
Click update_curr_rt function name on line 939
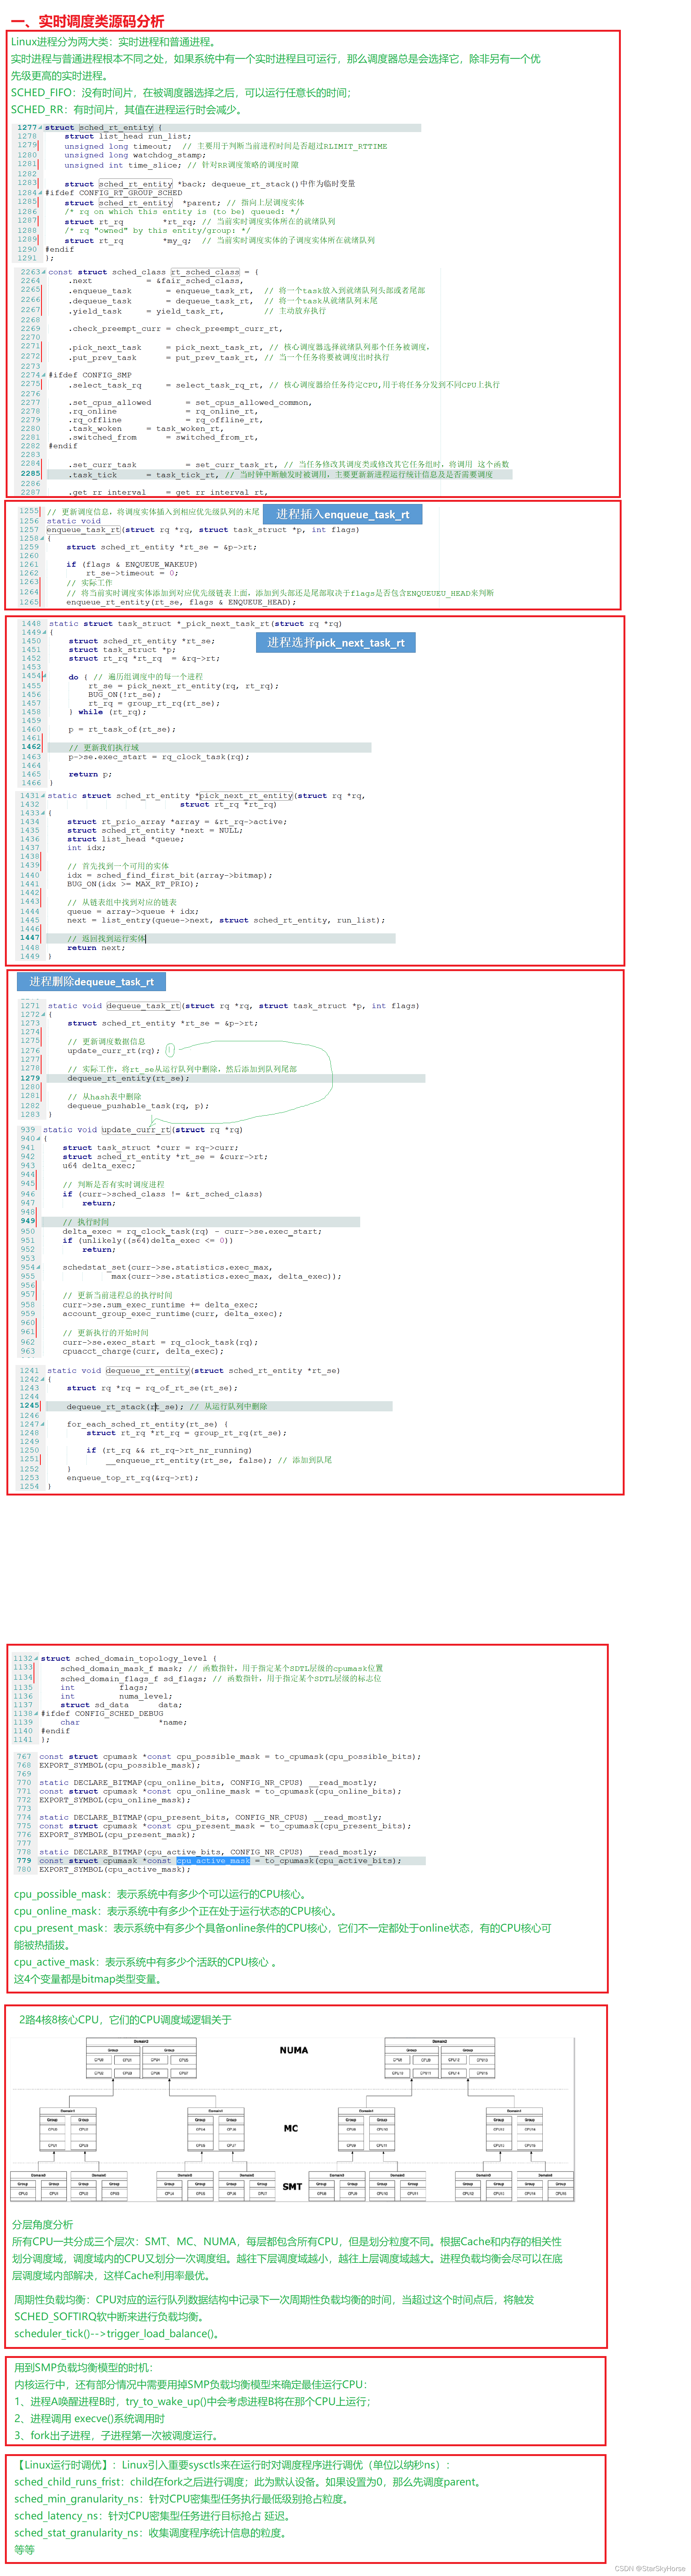(136, 1130)
